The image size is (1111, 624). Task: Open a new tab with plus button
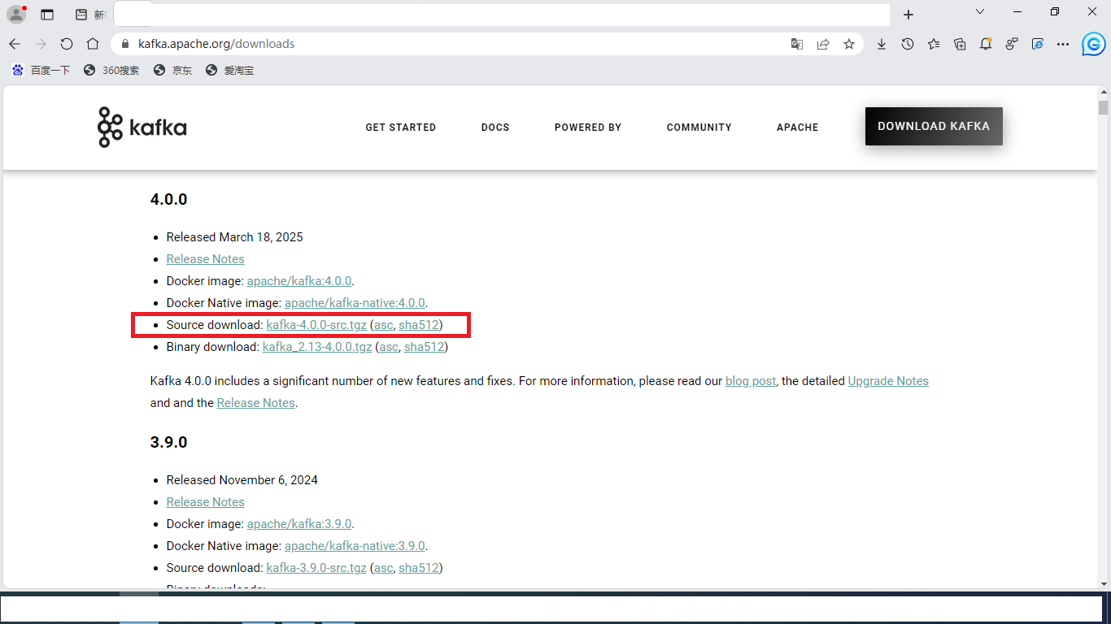pos(908,15)
